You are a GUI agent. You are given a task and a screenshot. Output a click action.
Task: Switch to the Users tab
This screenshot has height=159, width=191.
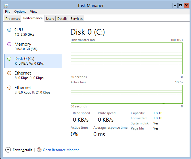50,19
